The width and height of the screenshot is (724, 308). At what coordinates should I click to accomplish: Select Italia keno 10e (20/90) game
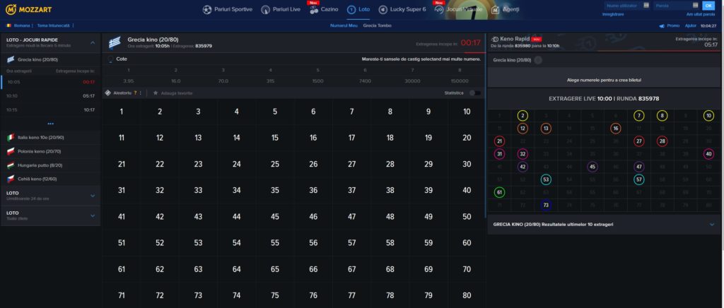coord(50,138)
